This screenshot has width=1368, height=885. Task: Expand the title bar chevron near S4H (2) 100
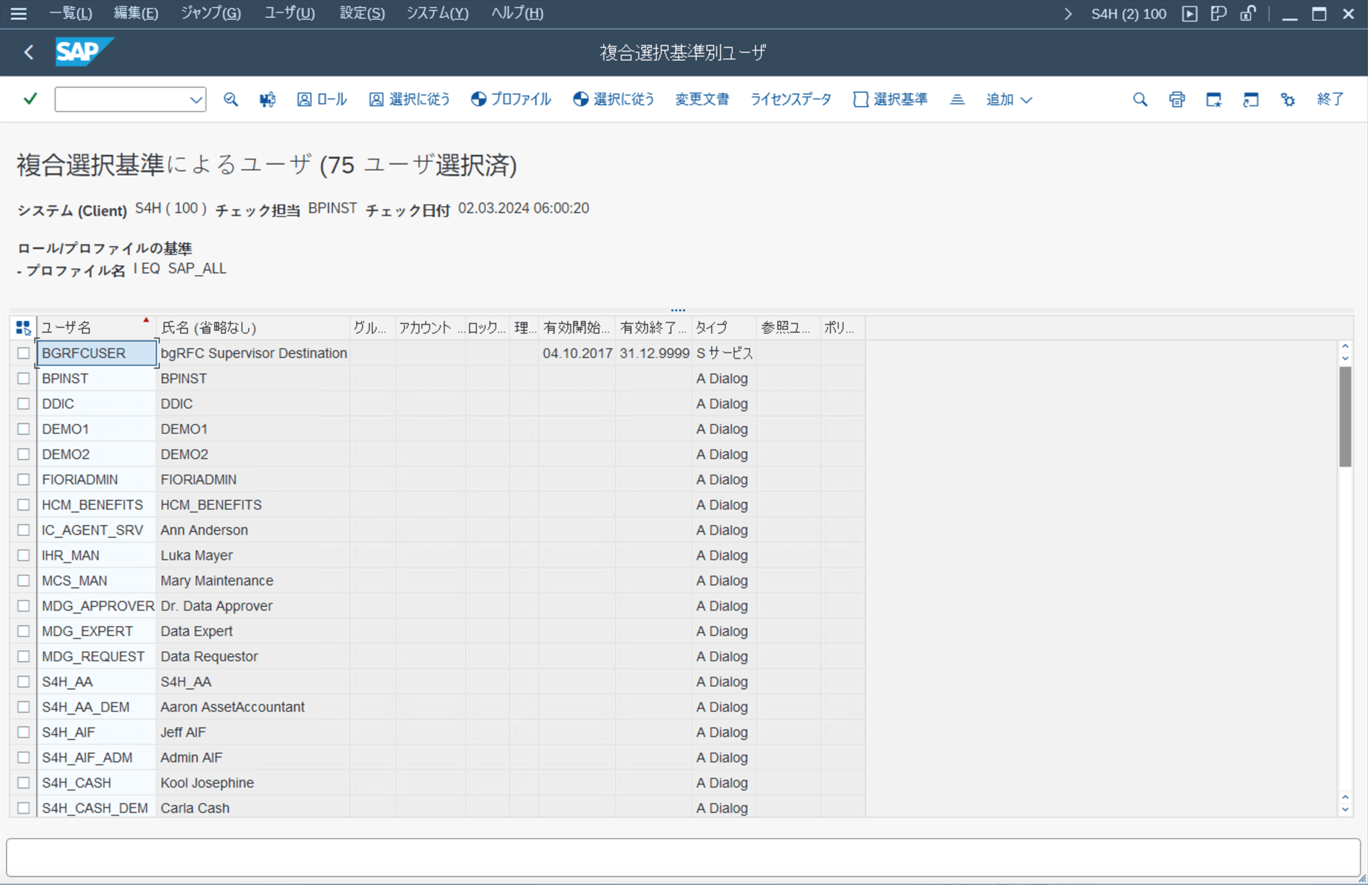coord(1069,13)
